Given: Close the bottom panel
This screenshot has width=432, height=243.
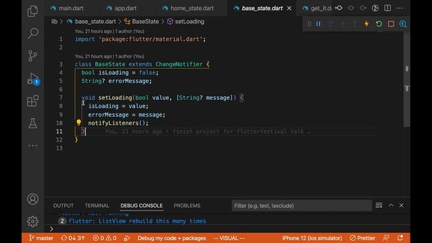Looking at the screenshot, I should [x=402, y=205].
